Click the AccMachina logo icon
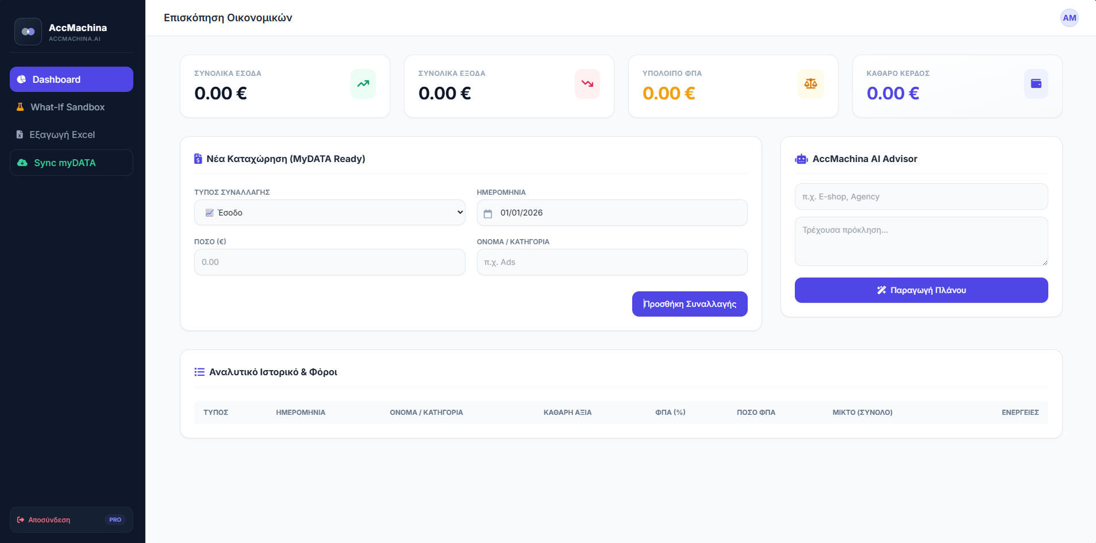Viewport: 1096px width, 543px height. click(28, 32)
